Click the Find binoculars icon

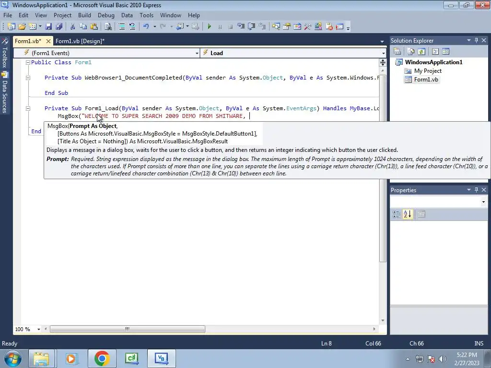click(x=108, y=27)
